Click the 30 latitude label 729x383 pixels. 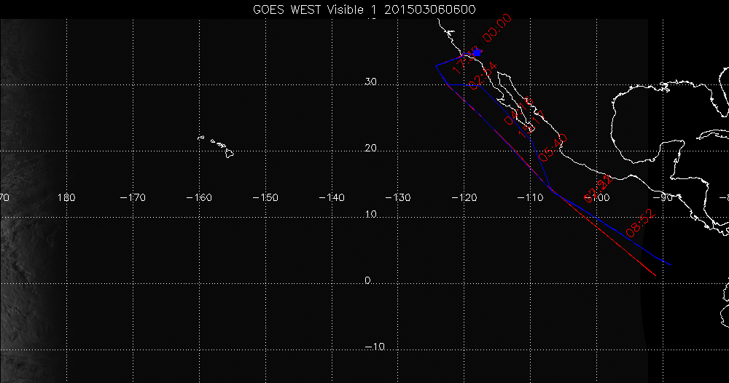(370, 82)
